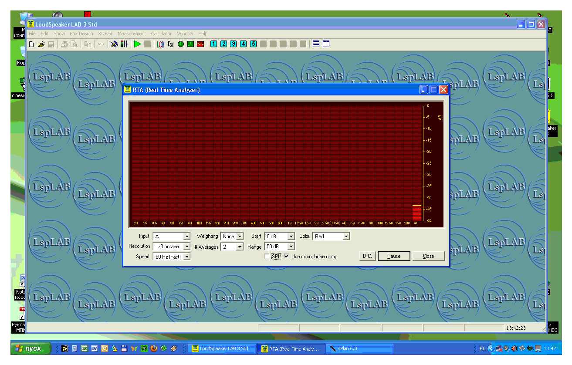Screen dimensions: 572x365
Task: Click the Print toolbar icon
Action: 64,44
